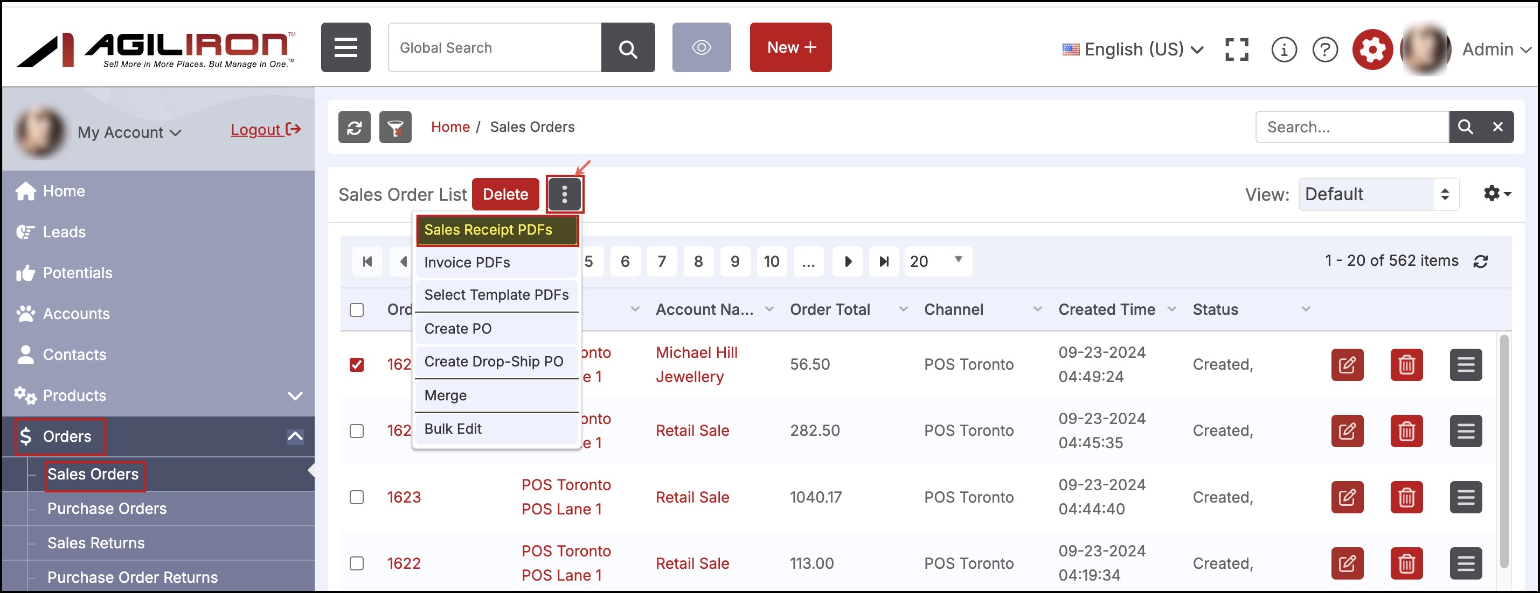Choose Bulk Edit from actions menu

(x=497, y=429)
